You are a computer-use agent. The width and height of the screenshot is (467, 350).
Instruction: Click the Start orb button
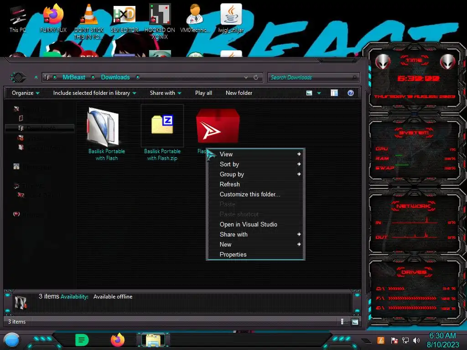point(12,340)
